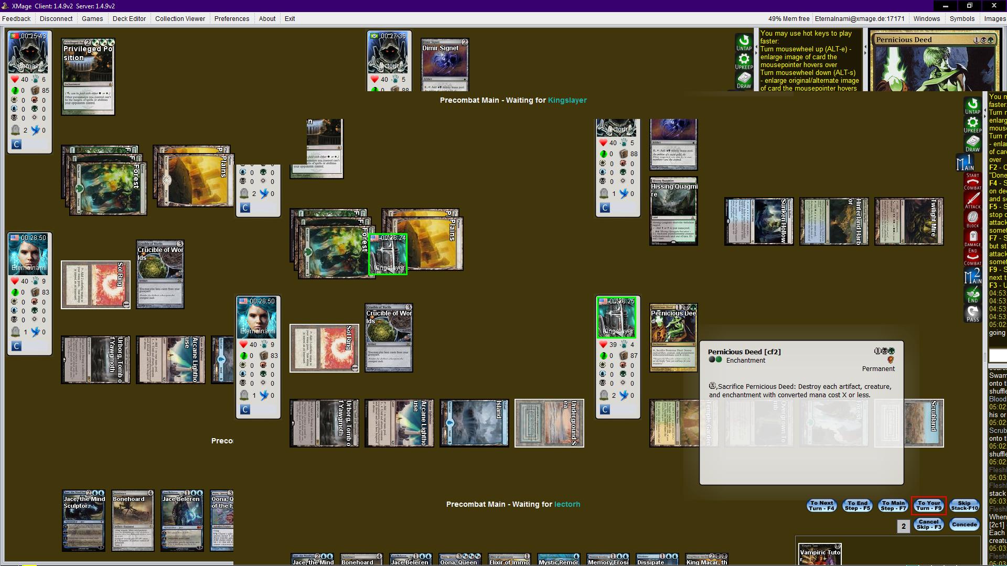Click the End step broom icon

pos(972,295)
